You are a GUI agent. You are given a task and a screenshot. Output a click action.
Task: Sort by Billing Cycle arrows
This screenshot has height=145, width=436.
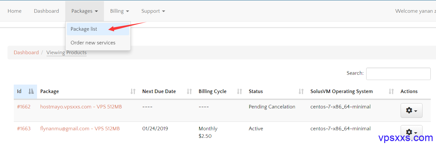(x=240, y=91)
